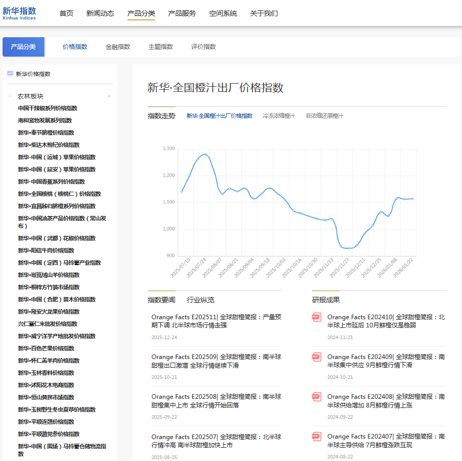Viewport: 462px width, 461px height.
Task: Select 新华·全国橙汁出厂价格指数 chart series
Action: click(219, 116)
